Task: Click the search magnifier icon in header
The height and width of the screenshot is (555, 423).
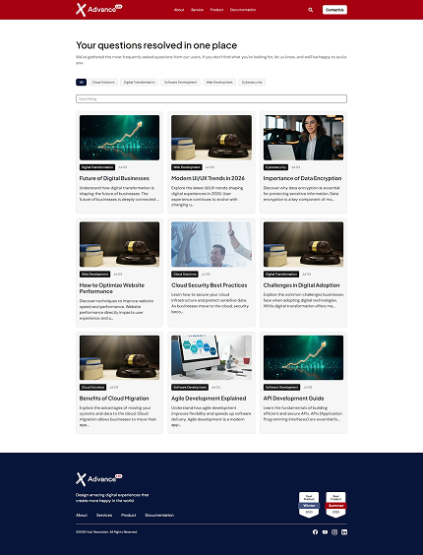Action: pos(311,10)
